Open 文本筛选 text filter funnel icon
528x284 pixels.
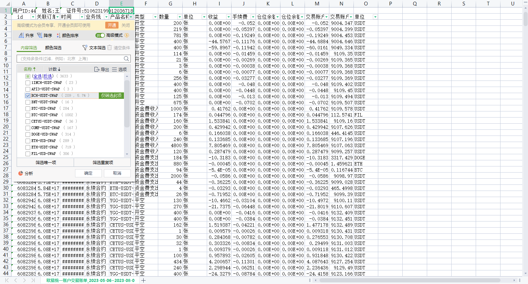(x=85, y=48)
